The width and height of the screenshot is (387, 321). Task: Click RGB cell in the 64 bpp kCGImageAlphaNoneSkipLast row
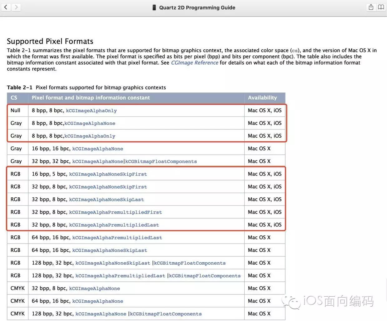(x=15, y=250)
